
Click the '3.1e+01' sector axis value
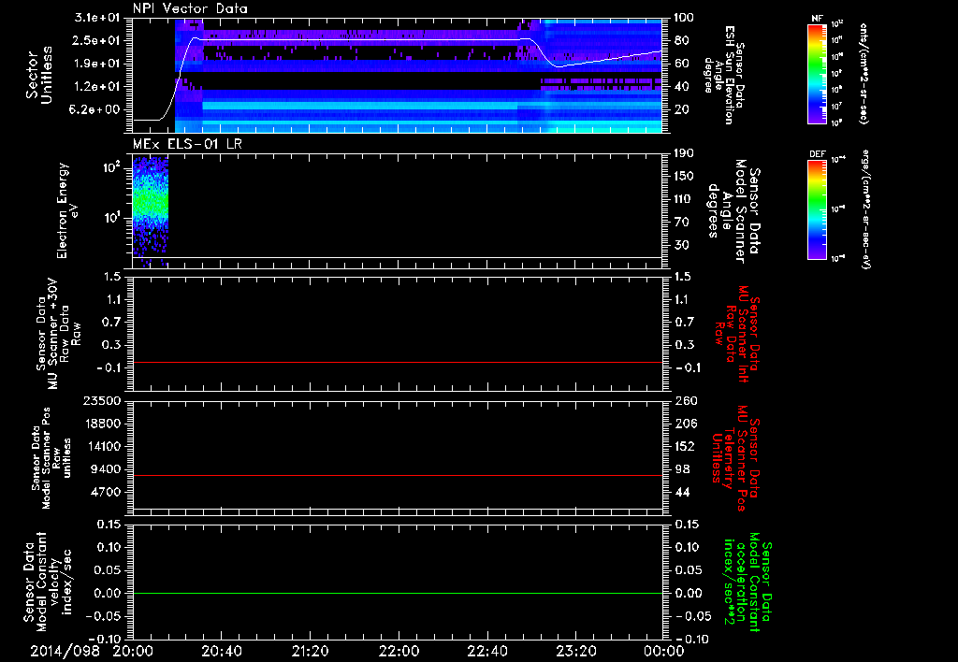(97, 18)
